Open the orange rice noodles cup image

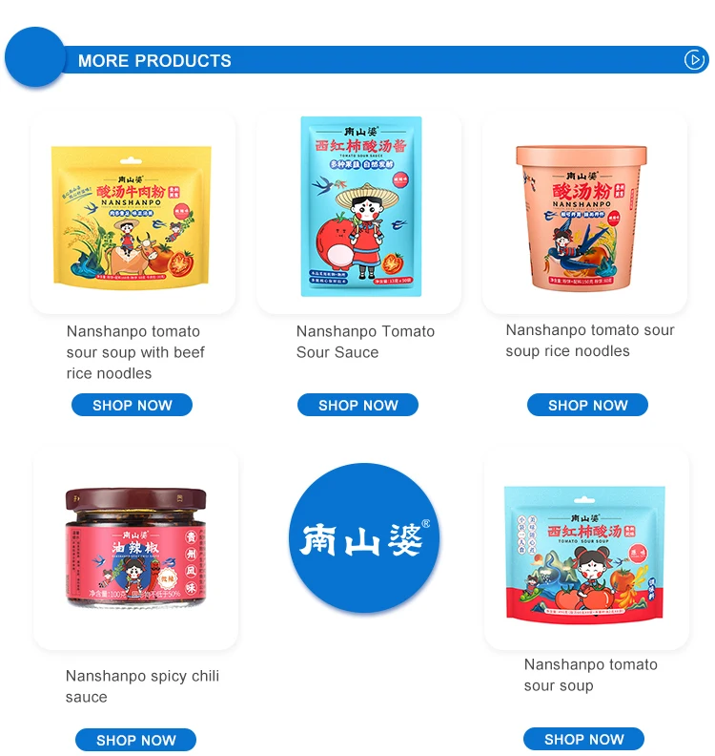click(x=582, y=218)
